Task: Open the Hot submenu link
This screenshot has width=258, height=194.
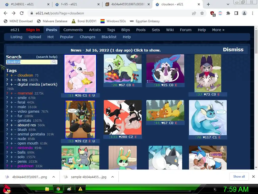Action: coord(50,37)
